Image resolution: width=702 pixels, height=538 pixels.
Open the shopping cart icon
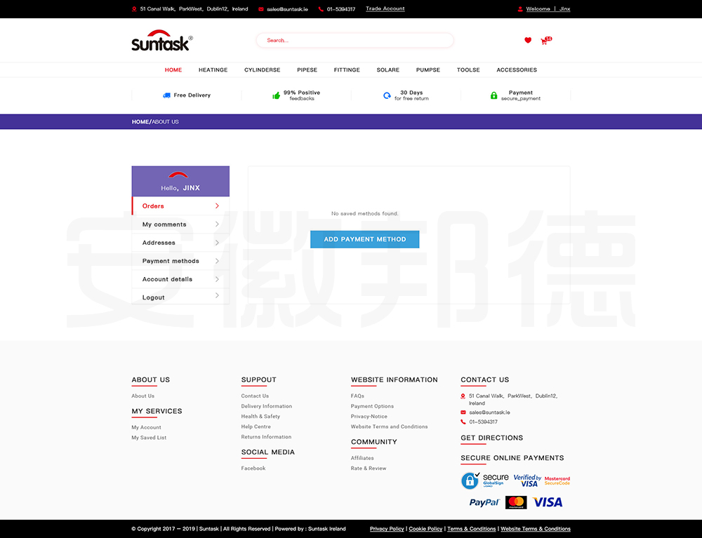544,41
